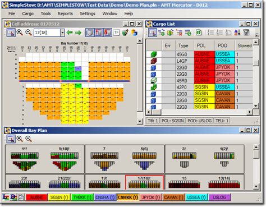Click the greyed copy pages icon in Cargo List
Image resolution: width=266 pixels, height=207 pixels.
[228, 33]
